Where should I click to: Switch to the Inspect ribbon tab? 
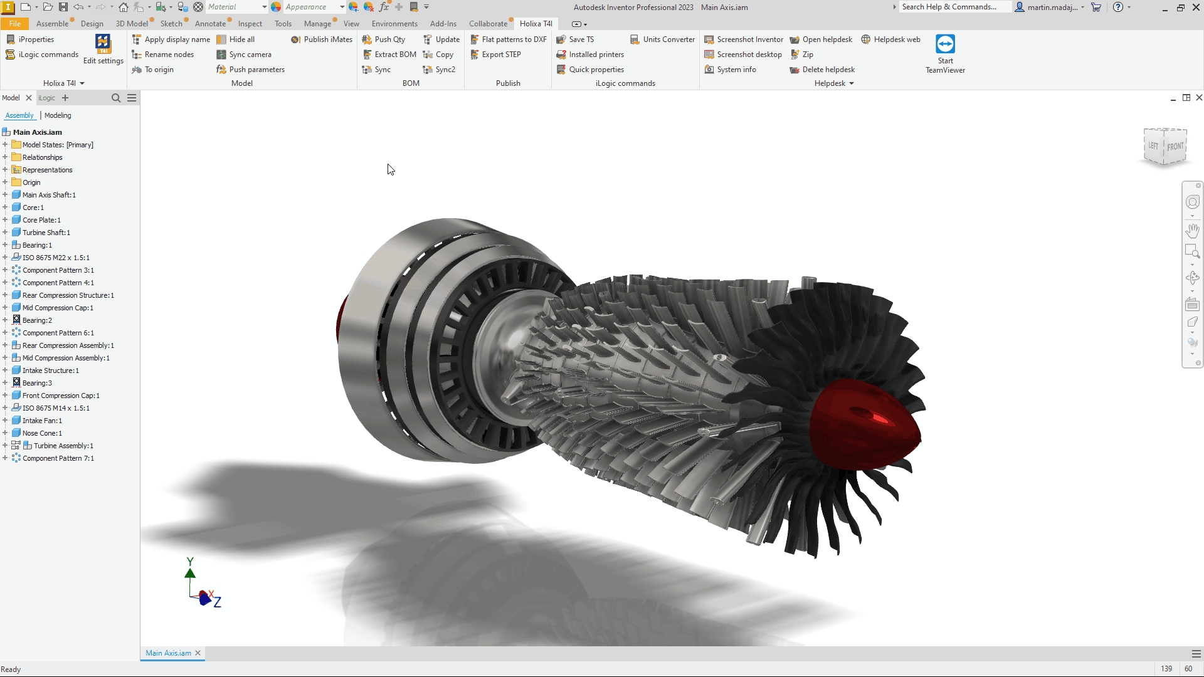(x=250, y=24)
